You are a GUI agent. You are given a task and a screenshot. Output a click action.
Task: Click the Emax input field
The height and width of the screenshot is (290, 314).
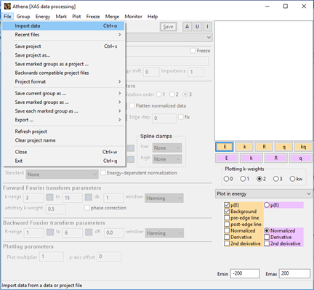(294, 273)
